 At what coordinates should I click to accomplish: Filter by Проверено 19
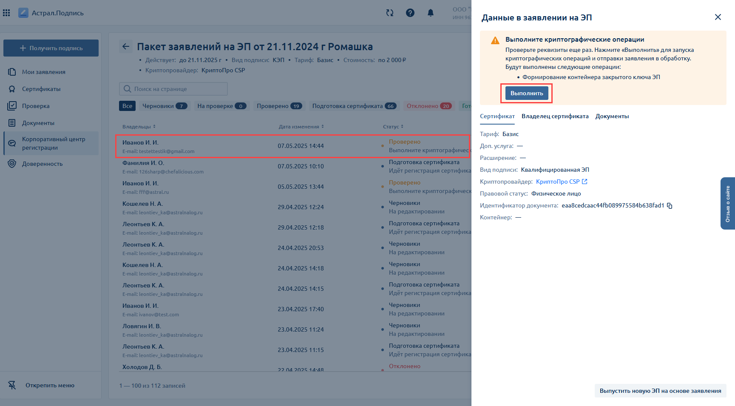(279, 106)
